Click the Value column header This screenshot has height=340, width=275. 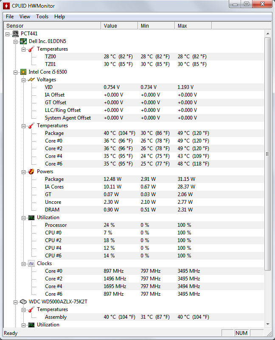point(119,26)
